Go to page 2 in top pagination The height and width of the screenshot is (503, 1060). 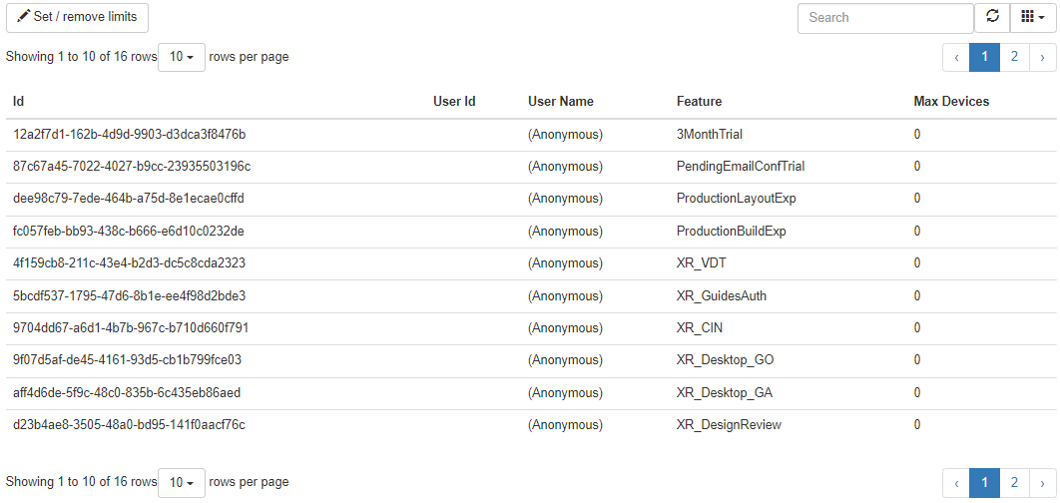[1014, 57]
